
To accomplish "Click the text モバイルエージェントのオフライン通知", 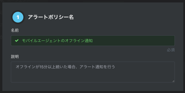I will pyautogui.click(x=57, y=41).
